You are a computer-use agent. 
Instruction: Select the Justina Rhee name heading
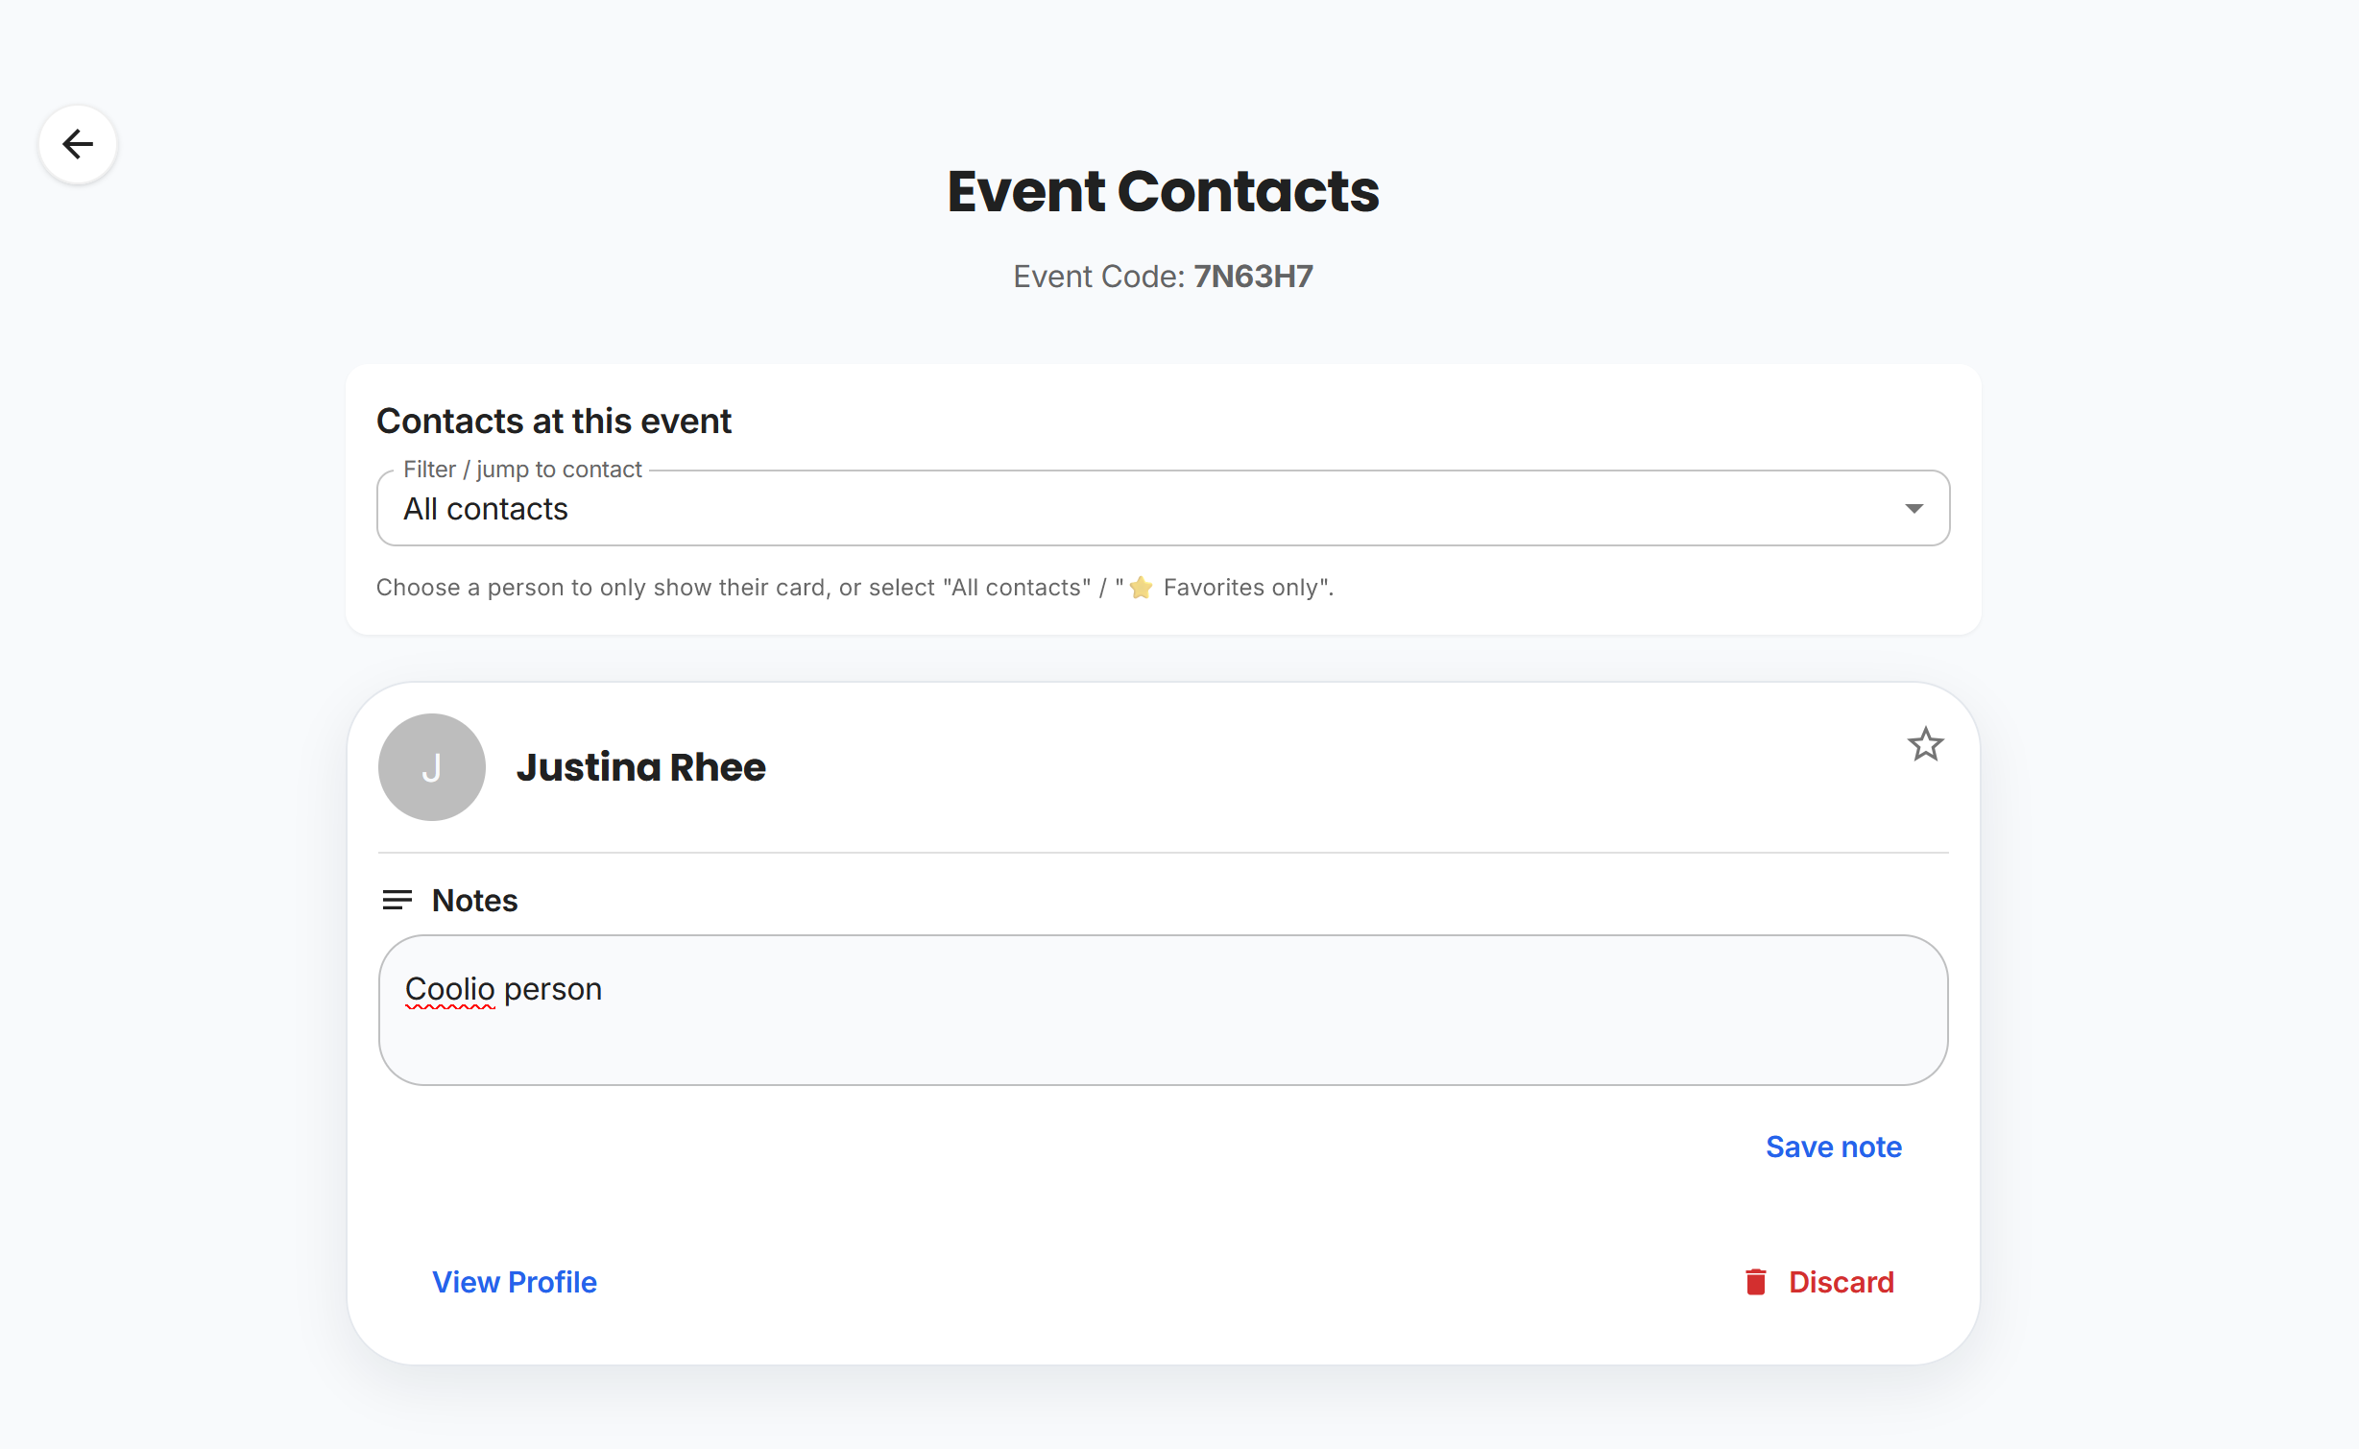point(640,767)
